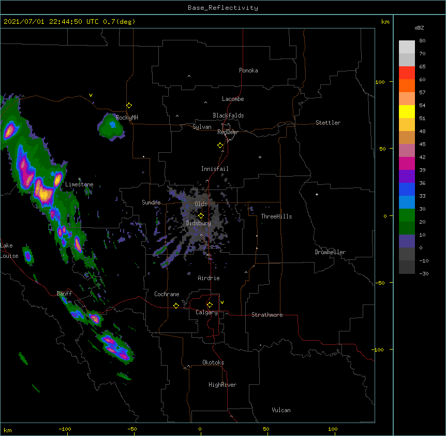The height and width of the screenshot is (436, 446).
Task: Click the Base_Reflectivity title text
Action: pos(222,8)
